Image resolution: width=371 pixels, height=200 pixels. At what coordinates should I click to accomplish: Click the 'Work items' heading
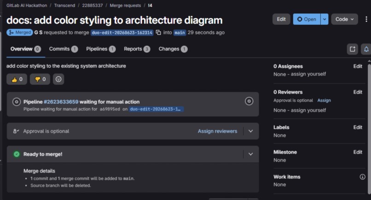287,177
